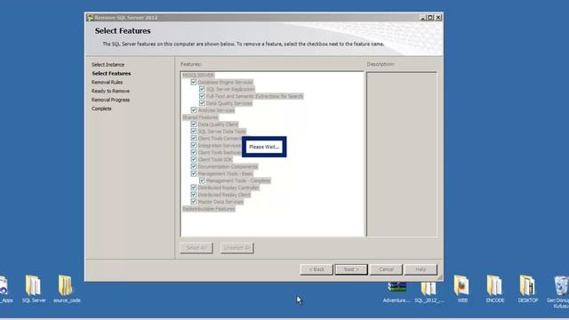Click the setup icon in the title bar
This screenshot has width=569, height=320.
(90, 18)
